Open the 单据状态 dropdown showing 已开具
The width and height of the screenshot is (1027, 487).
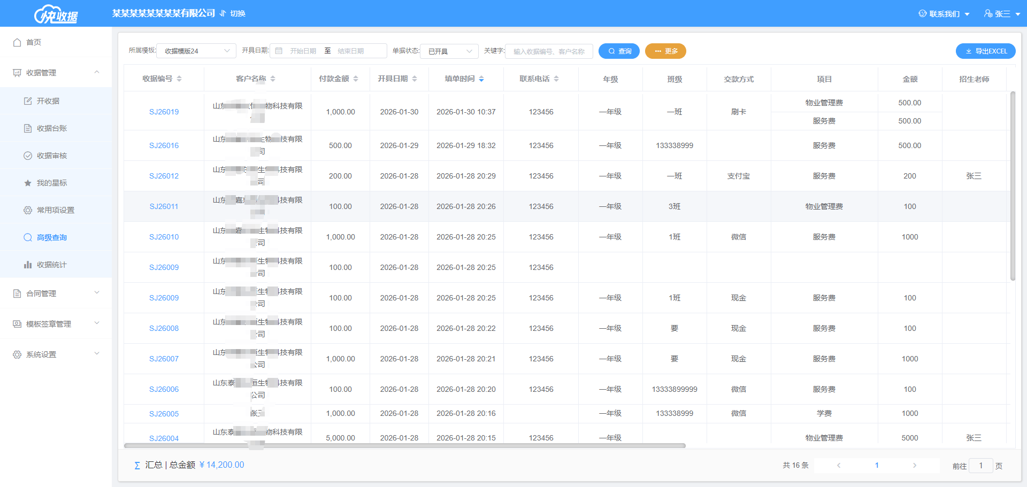(x=449, y=51)
